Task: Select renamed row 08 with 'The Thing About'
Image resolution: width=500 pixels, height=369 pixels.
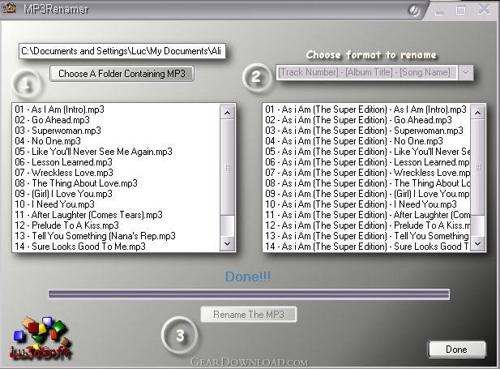Action: pyautogui.click(x=367, y=183)
